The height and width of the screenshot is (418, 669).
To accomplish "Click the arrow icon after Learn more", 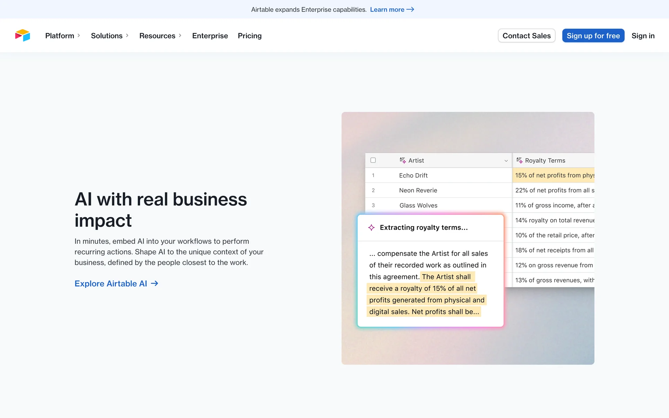I will coord(410,9).
